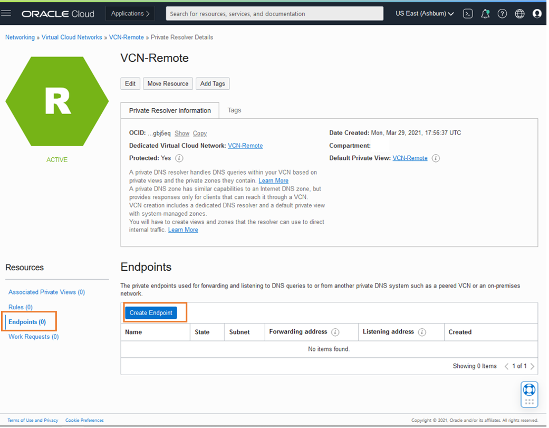
Task: Click the State column header
Action: tap(202, 332)
